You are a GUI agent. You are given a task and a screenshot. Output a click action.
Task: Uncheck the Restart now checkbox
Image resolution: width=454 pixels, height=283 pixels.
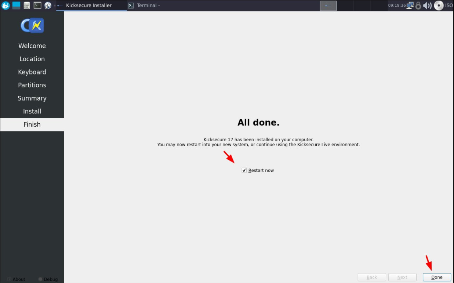(244, 170)
